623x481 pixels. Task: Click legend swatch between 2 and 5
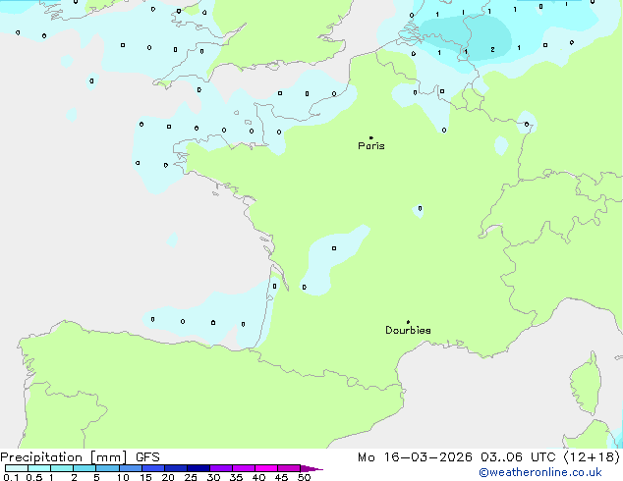click(85, 468)
